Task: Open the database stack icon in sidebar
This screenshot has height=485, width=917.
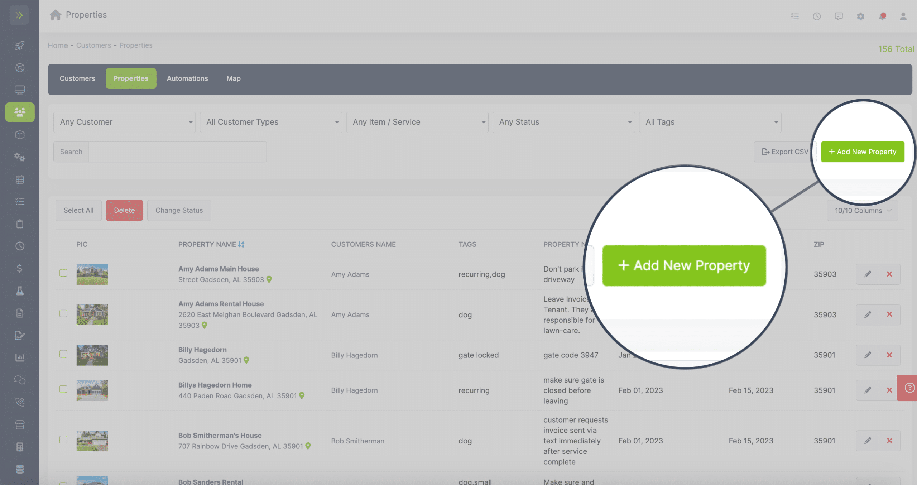Action: [x=20, y=469]
